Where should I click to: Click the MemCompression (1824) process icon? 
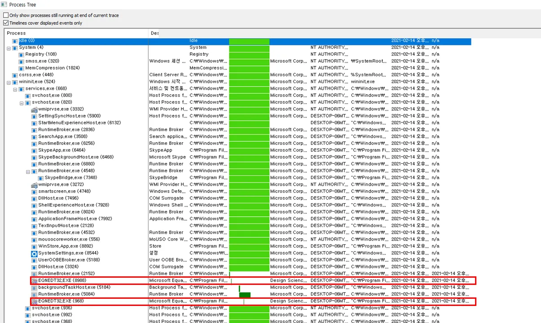coord(21,68)
